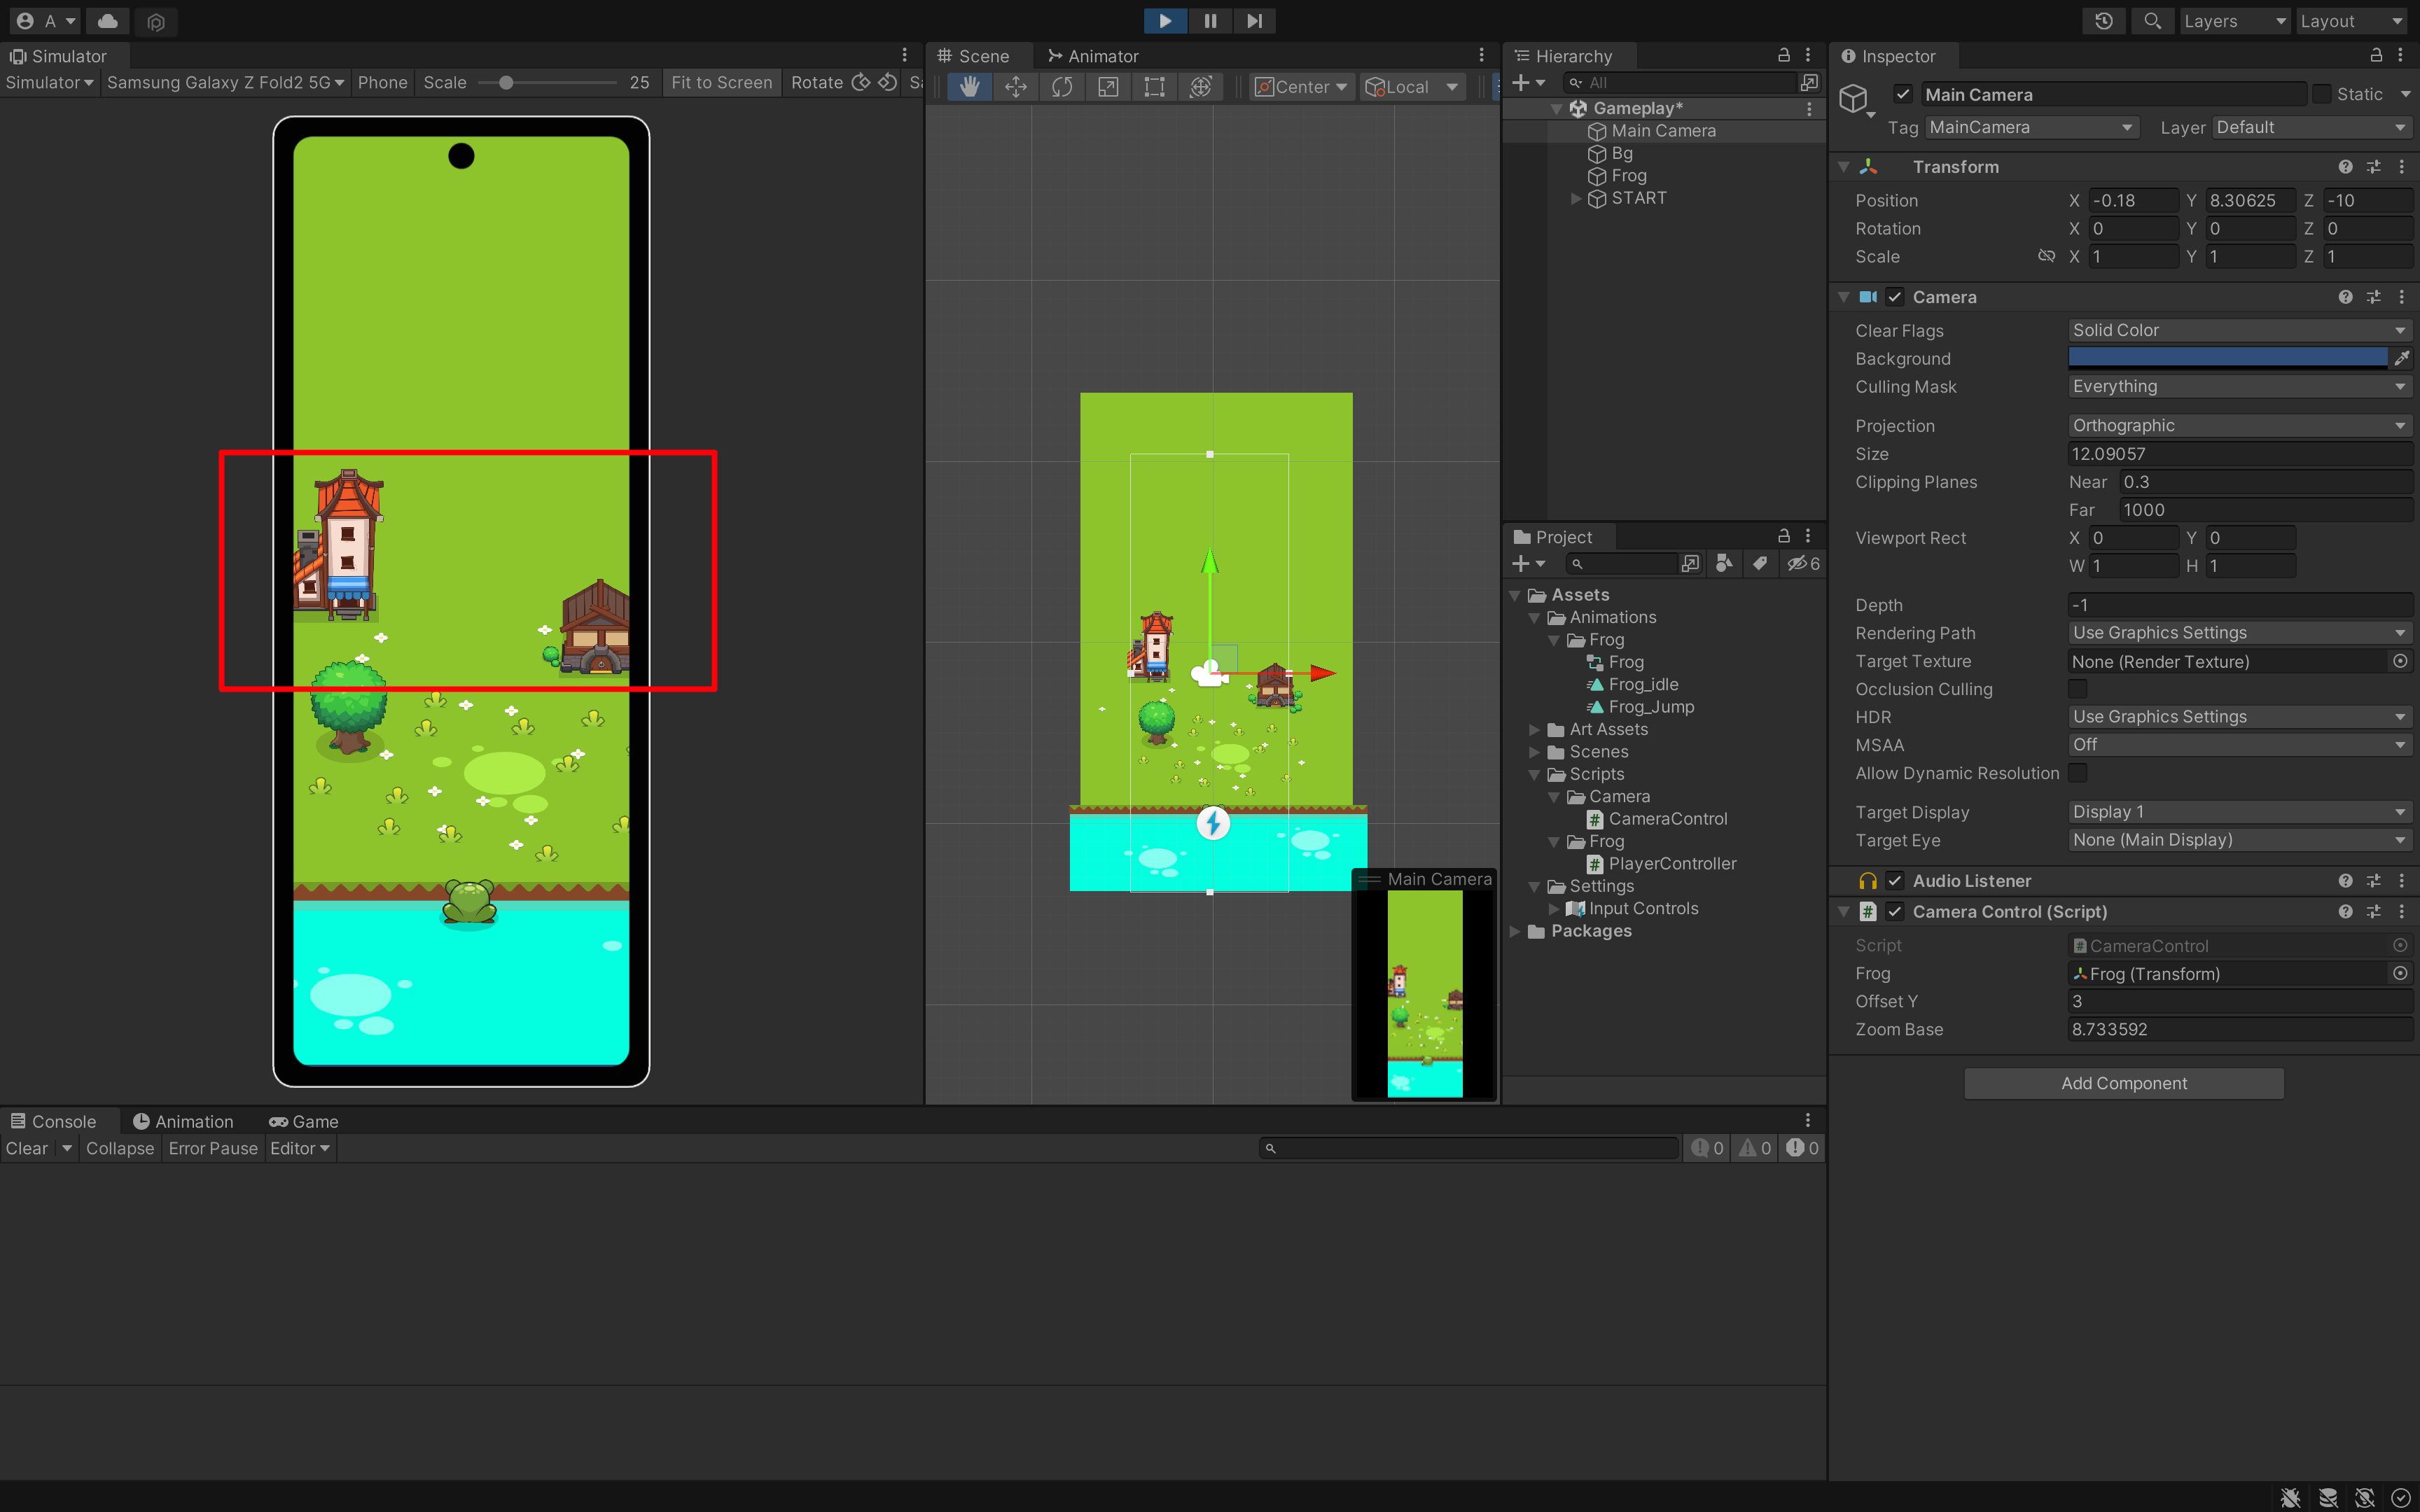Click the search by type icon in Project
This screenshot has width=2420, height=1512.
click(1724, 564)
